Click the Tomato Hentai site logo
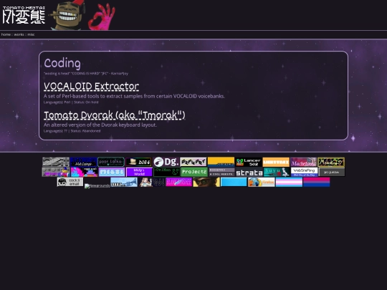The width and height of the screenshot is (387, 290). [24, 15]
